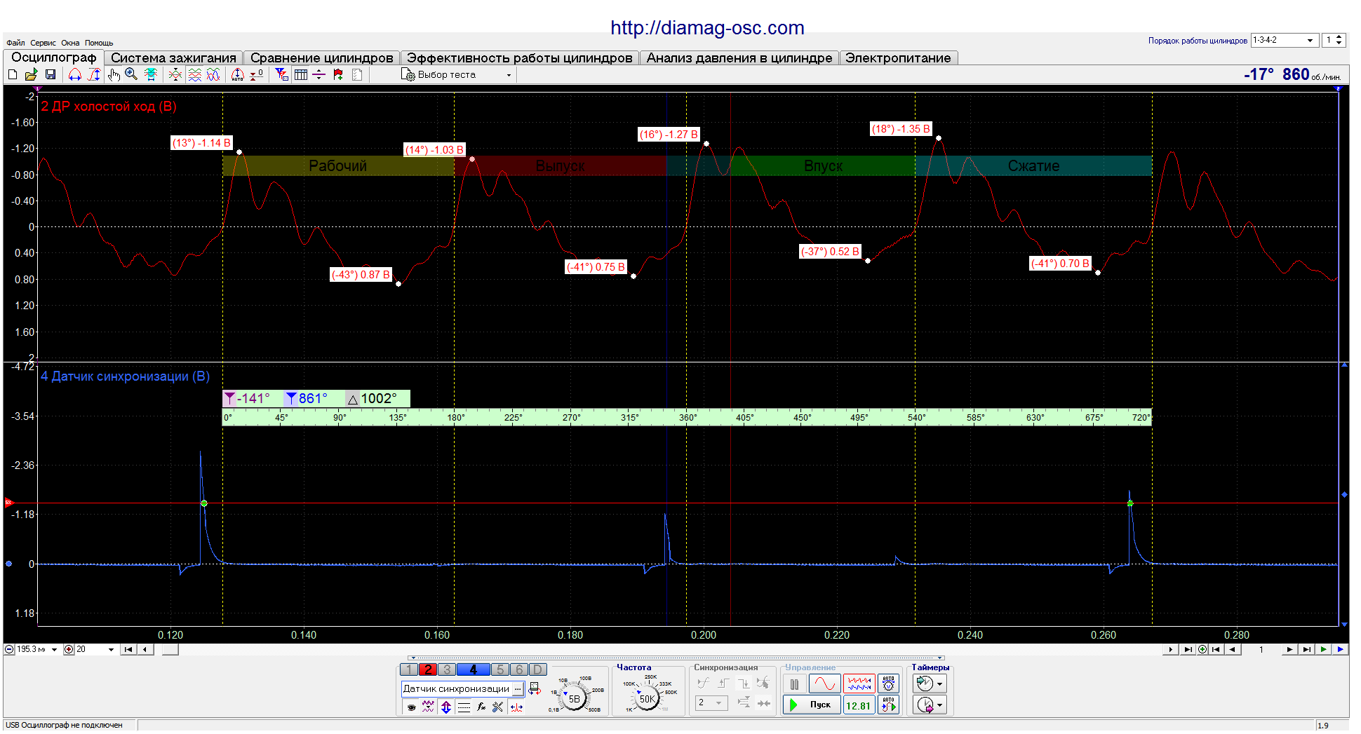Toggle the stacked waveforms view icon

click(195, 74)
